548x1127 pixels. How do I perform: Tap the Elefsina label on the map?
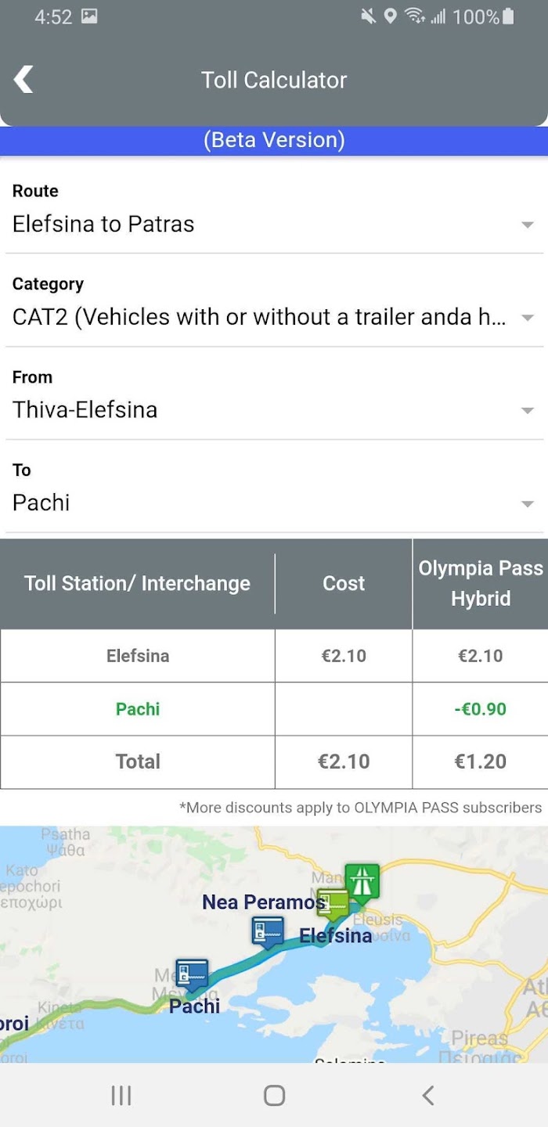pyautogui.click(x=336, y=935)
